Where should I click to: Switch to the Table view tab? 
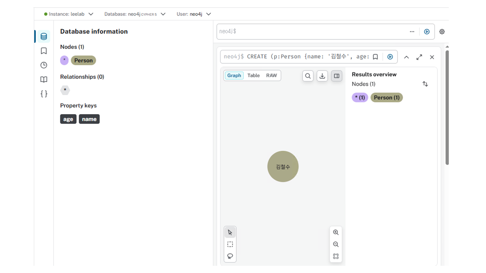point(253,75)
